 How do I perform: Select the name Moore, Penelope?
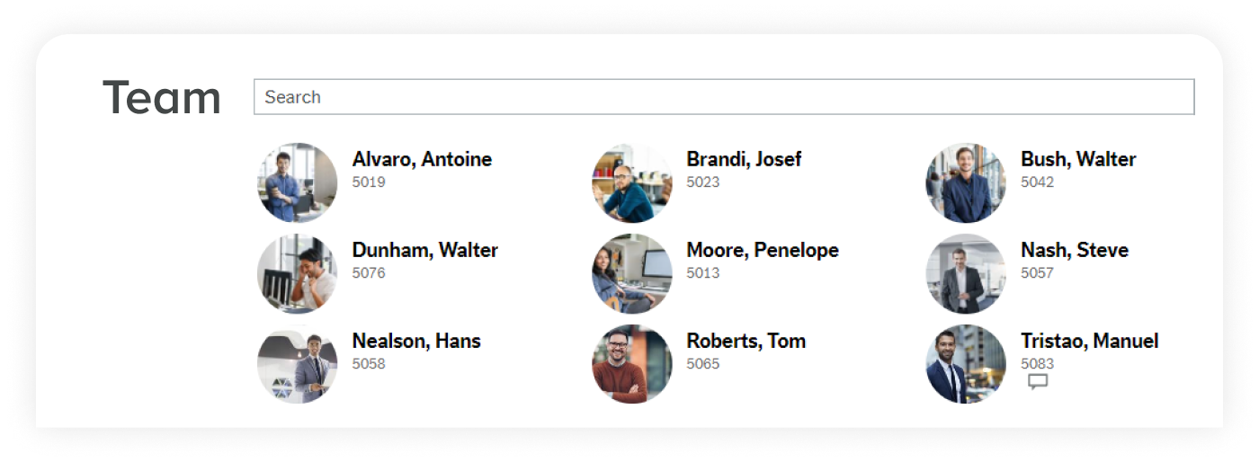point(763,251)
